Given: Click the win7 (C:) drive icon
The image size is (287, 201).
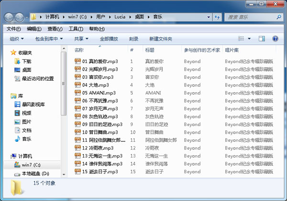Looking at the screenshot, I should pyautogui.click(x=17, y=165).
